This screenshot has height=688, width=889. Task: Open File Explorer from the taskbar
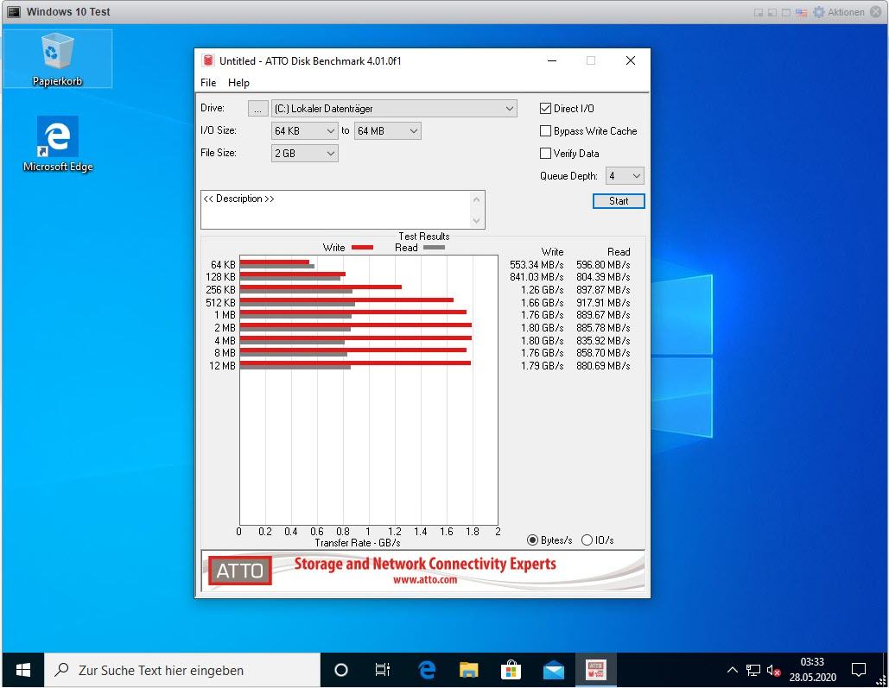click(x=469, y=671)
